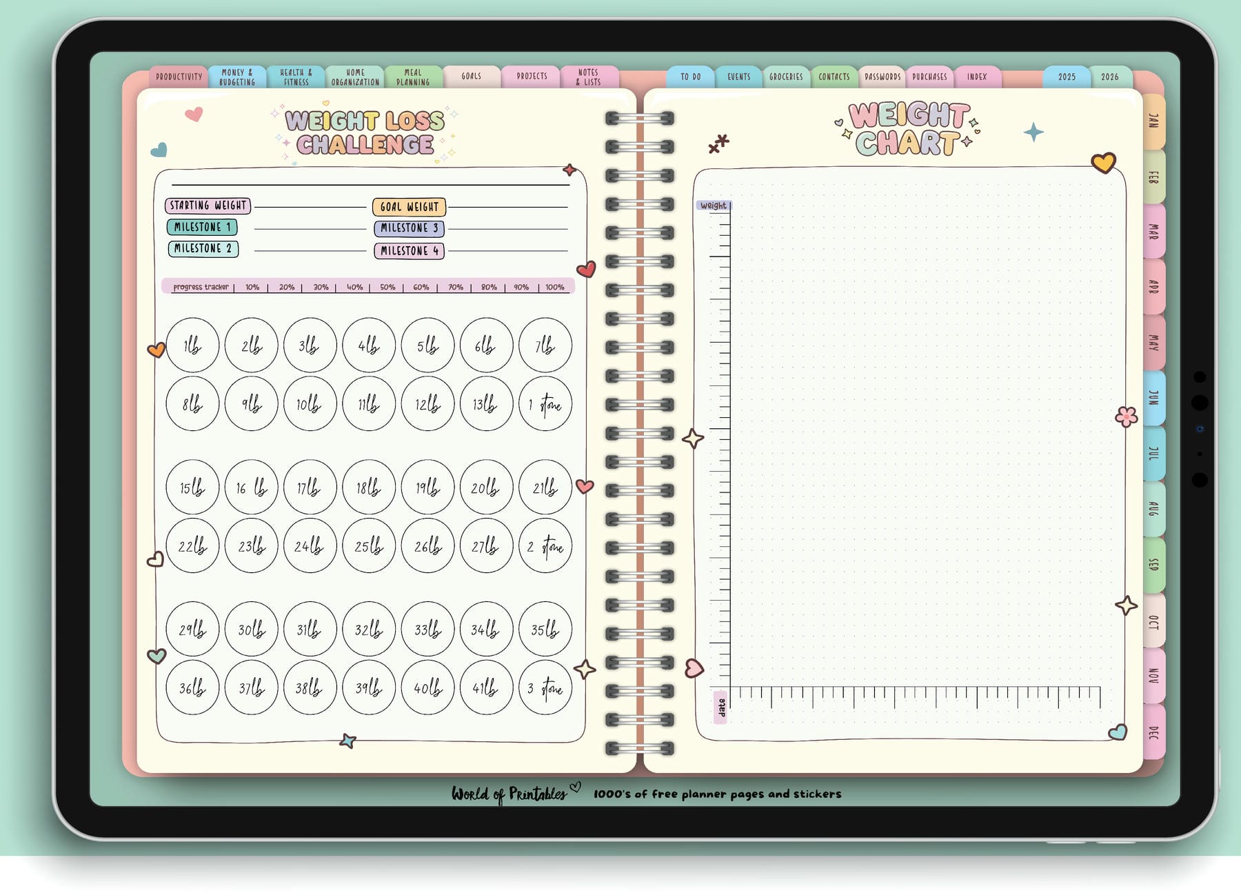Tap the yellow heart sticker on chart
Screen dimensions: 1241x893
coord(1104,163)
